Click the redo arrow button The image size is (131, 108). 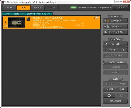pos(121,95)
